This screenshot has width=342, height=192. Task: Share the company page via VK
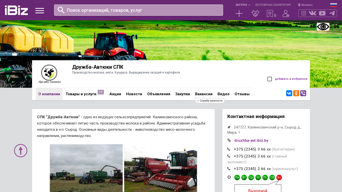tap(289, 93)
